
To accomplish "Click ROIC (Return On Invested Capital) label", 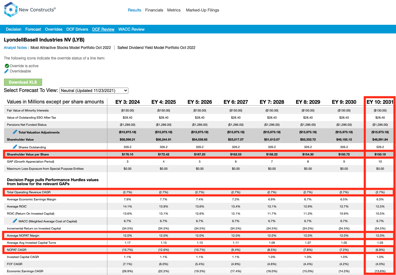I will [x=31, y=214].
